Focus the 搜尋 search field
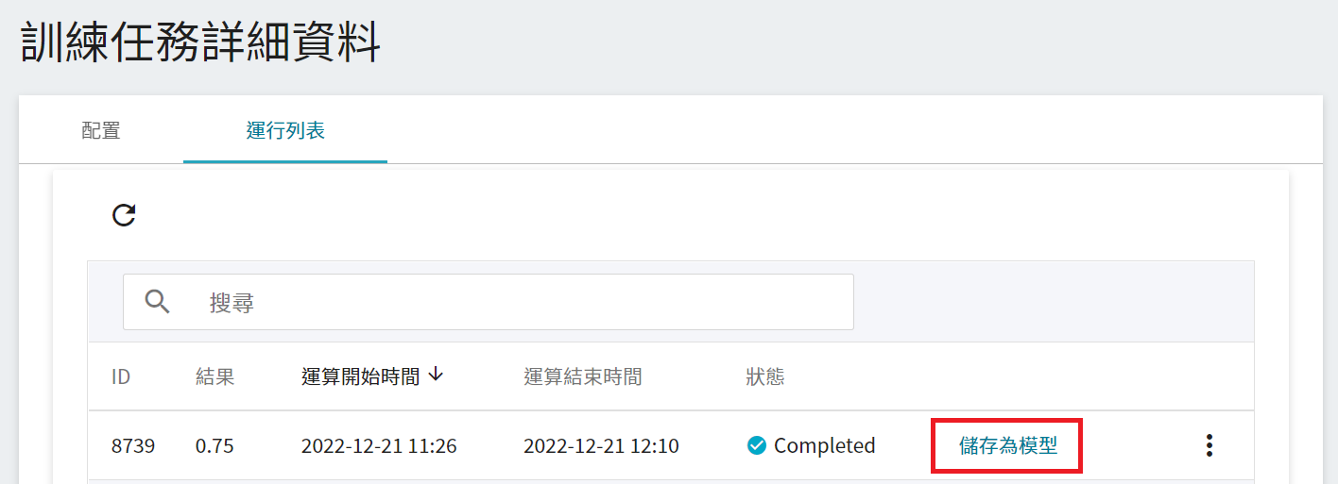 point(489,302)
